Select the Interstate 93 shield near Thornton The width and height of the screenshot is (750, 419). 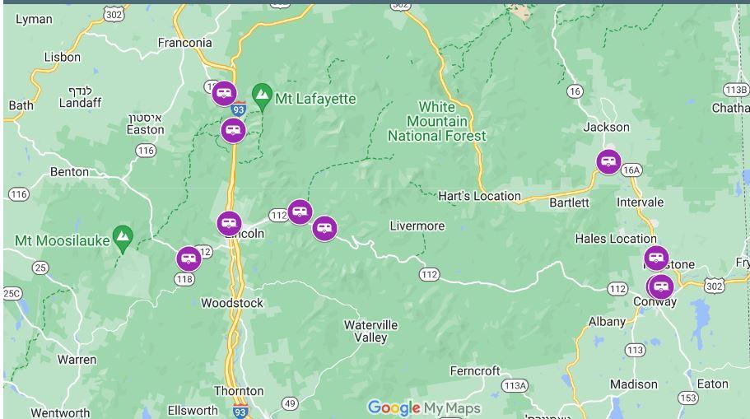coord(240,412)
